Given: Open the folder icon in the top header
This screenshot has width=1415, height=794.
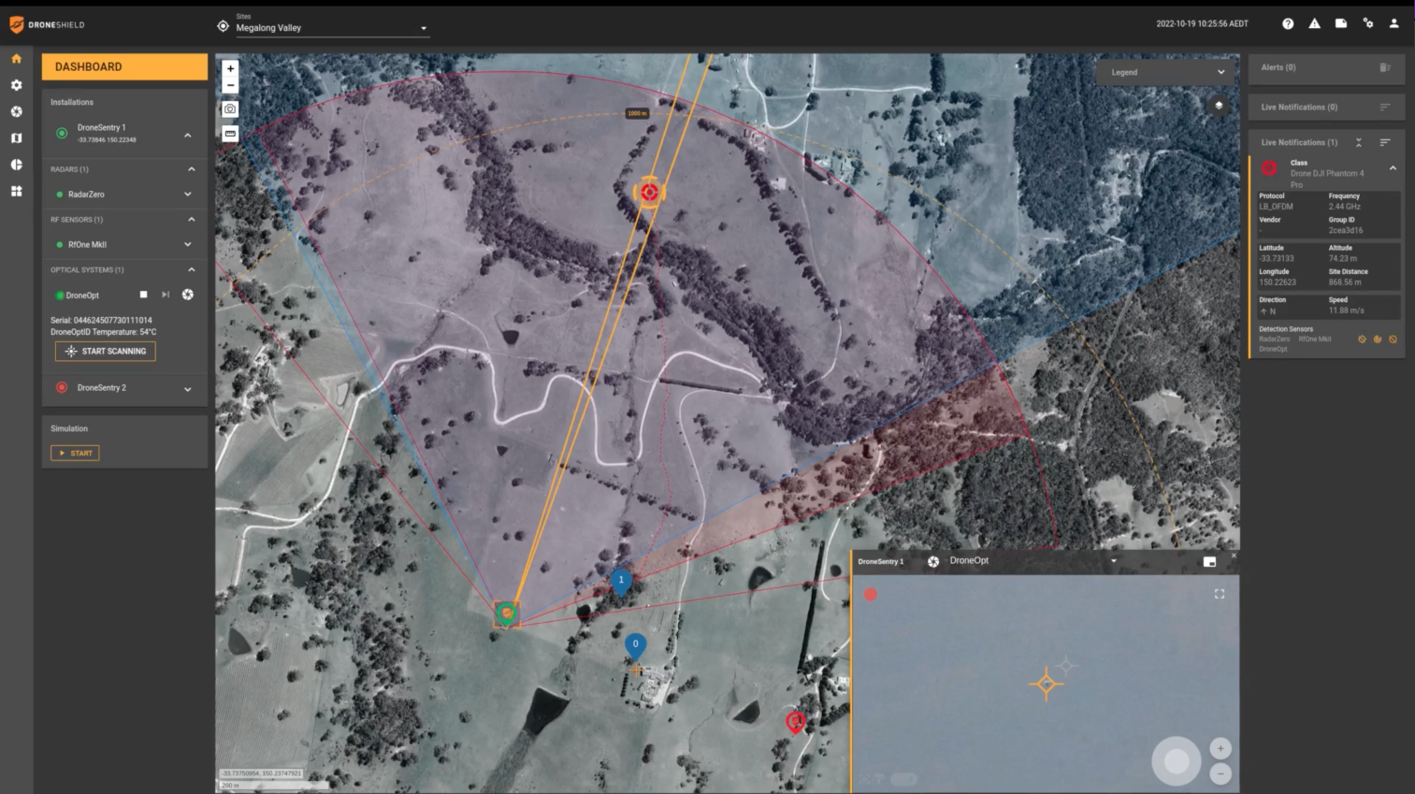Looking at the screenshot, I should [1341, 23].
